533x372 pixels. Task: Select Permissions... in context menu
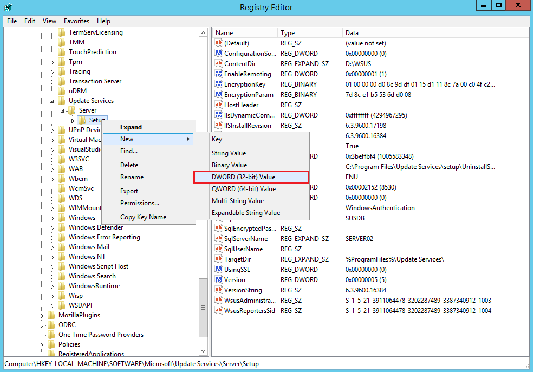pos(148,203)
